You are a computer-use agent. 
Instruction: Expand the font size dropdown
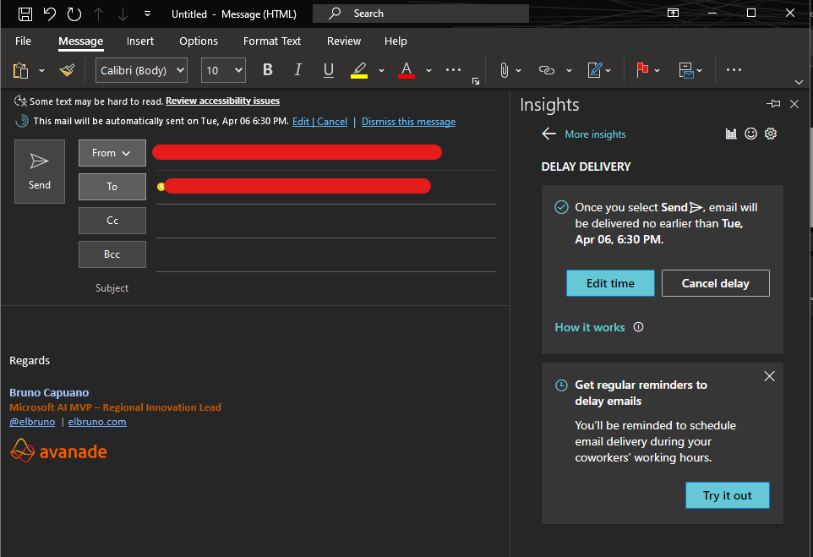point(237,70)
